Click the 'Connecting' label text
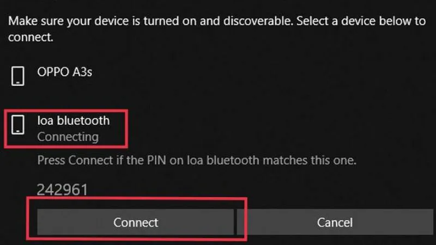Screen dimensions: 436x245 (68, 137)
